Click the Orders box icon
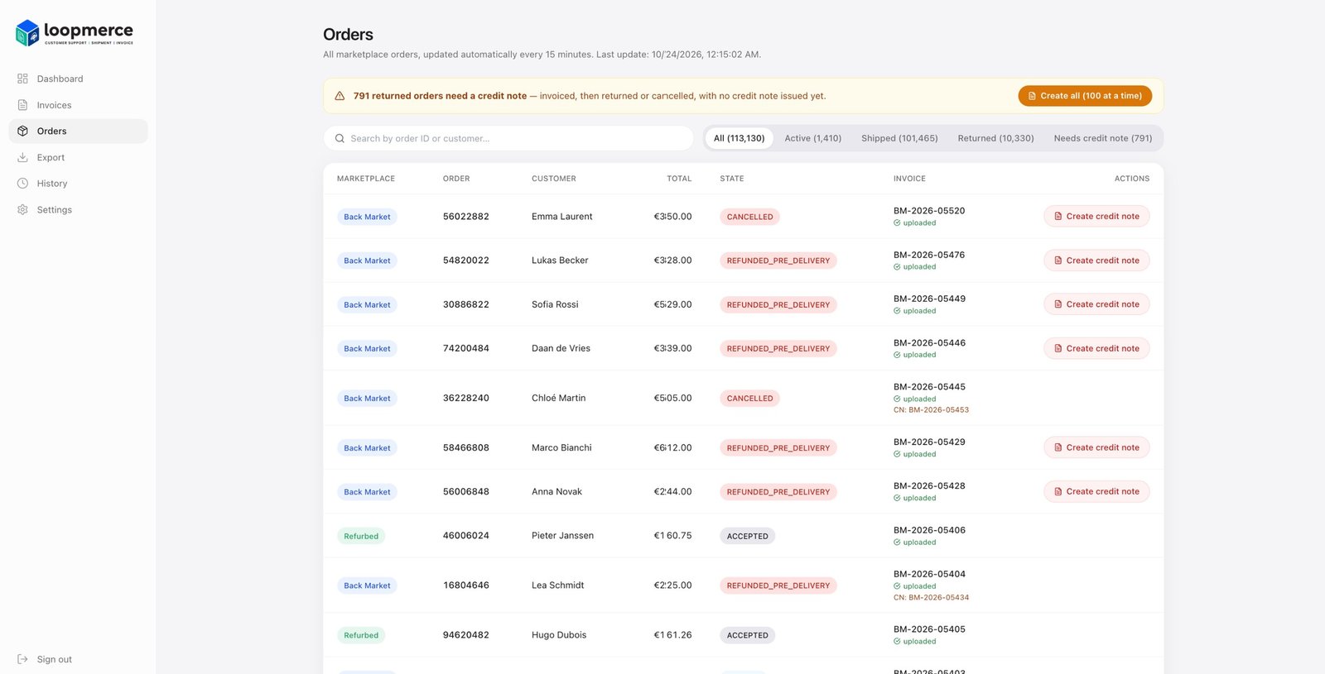 pyautogui.click(x=22, y=131)
